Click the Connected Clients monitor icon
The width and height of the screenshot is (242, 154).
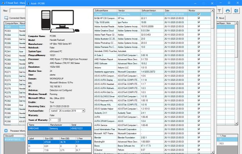coord(6,18)
